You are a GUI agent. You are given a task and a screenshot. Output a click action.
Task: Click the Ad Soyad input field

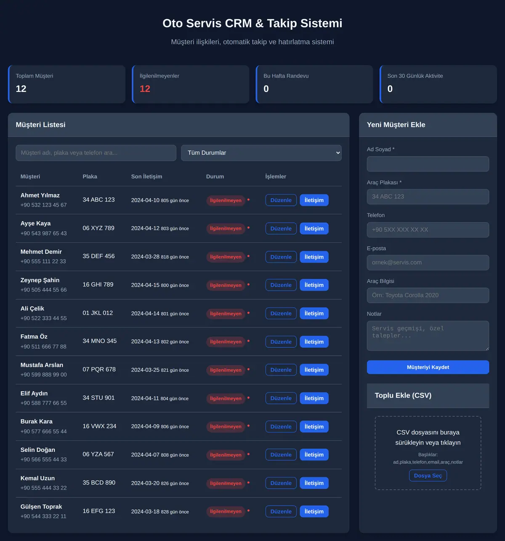[x=428, y=164]
